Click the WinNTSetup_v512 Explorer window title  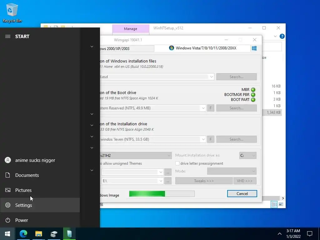pos(168,28)
